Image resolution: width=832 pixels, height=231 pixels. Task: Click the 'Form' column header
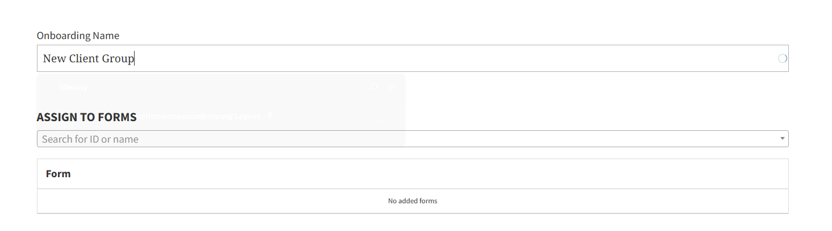(x=58, y=174)
